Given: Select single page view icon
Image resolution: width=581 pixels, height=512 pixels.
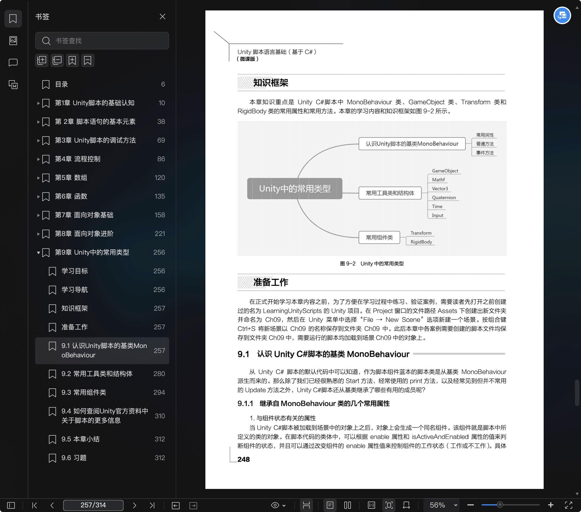Looking at the screenshot, I should (x=330, y=505).
